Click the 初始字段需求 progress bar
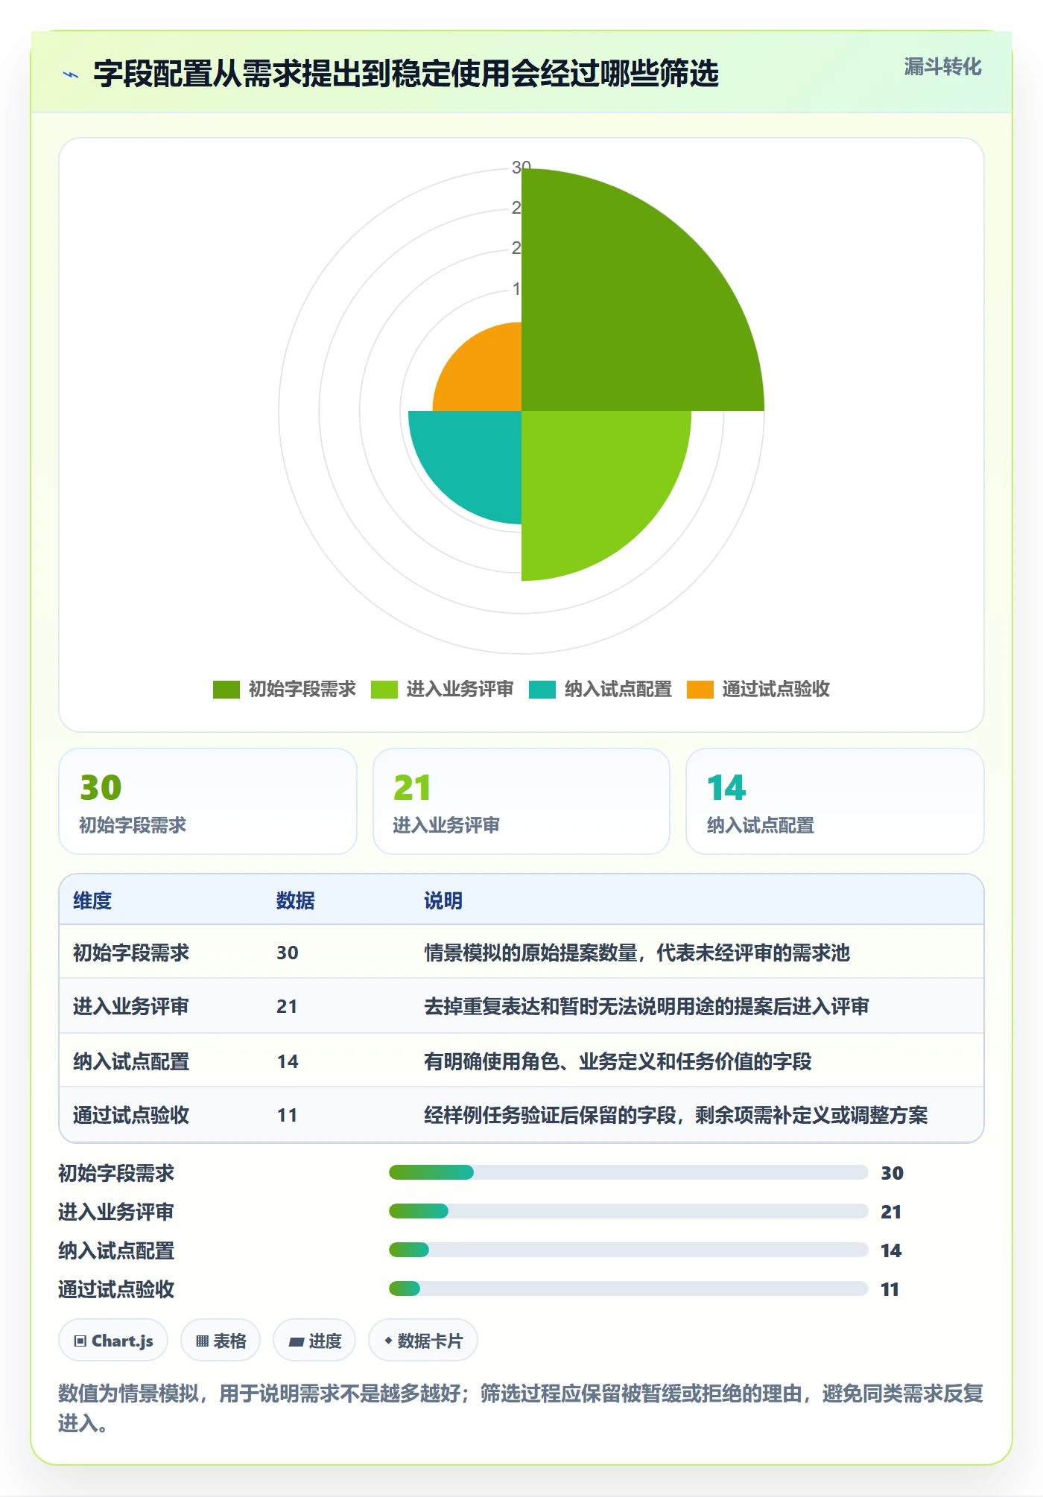 click(628, 1172)
